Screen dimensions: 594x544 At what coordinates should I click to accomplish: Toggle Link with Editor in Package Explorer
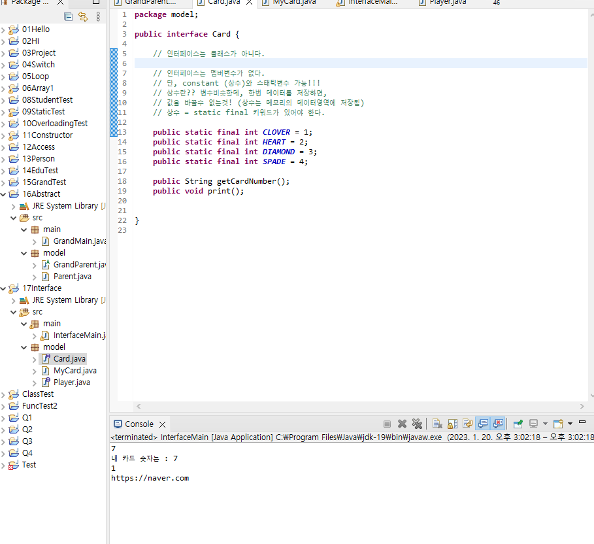point(82,17)
